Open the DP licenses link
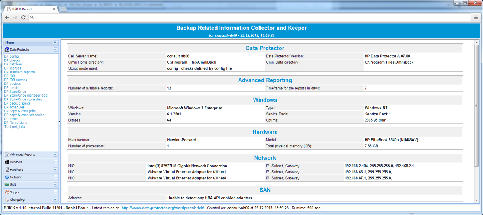483x215 pixels. 13,68
